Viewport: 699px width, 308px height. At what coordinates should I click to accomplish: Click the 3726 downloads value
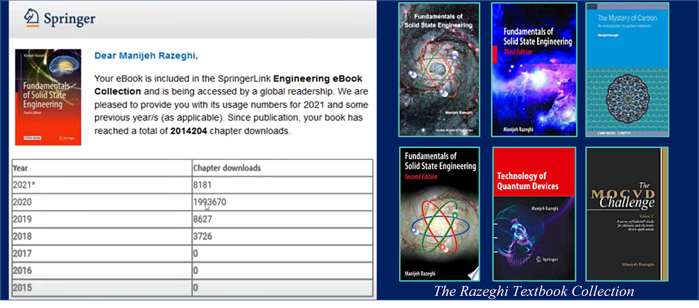[202, 236]
